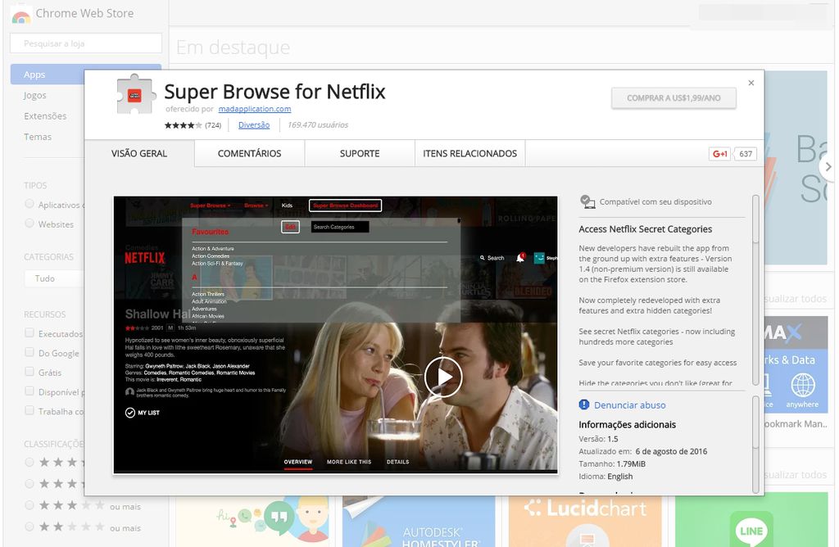This screenshot has height=547, width=839.
Task: Click the Comprar a US$1,99/ano button
Action: (673, 97)
